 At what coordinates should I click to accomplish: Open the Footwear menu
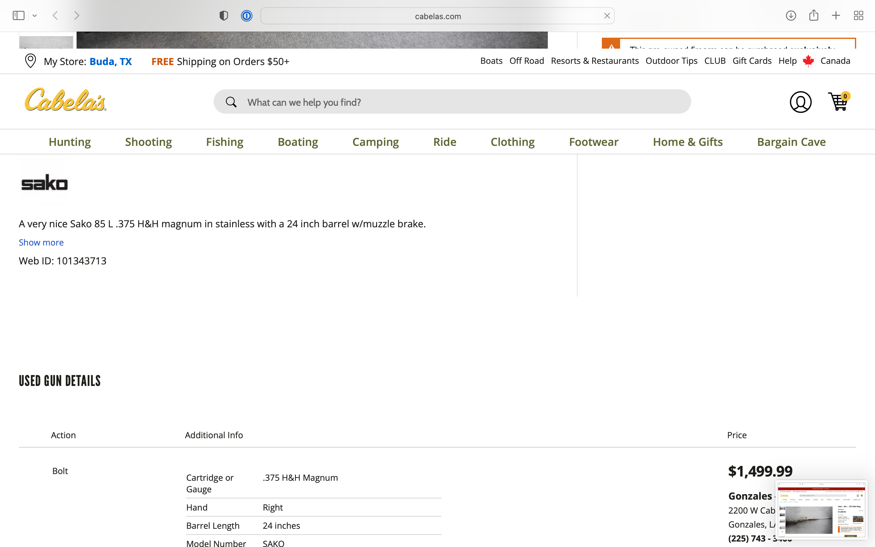click(x=594, y=142)
